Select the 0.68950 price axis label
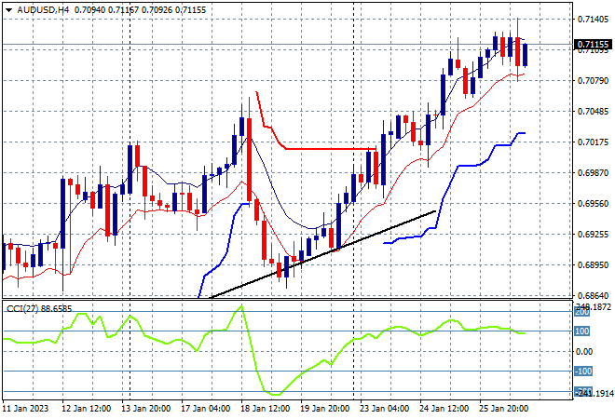The image size is (615, 419). 593,265
